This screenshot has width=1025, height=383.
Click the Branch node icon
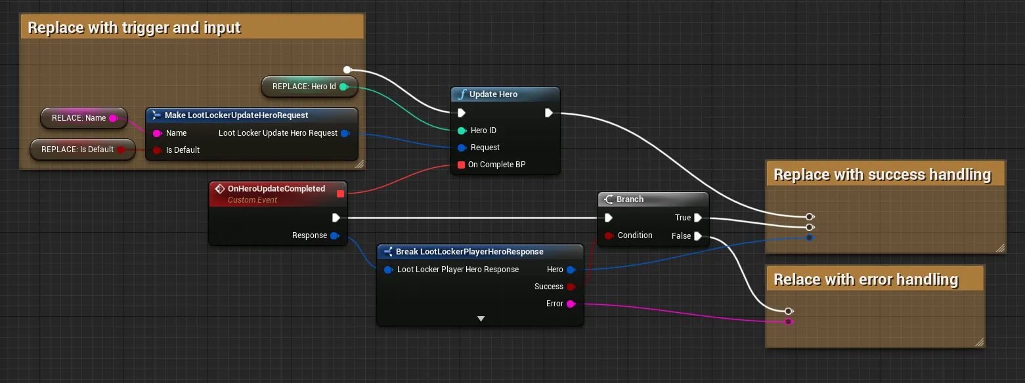point(607,199)
